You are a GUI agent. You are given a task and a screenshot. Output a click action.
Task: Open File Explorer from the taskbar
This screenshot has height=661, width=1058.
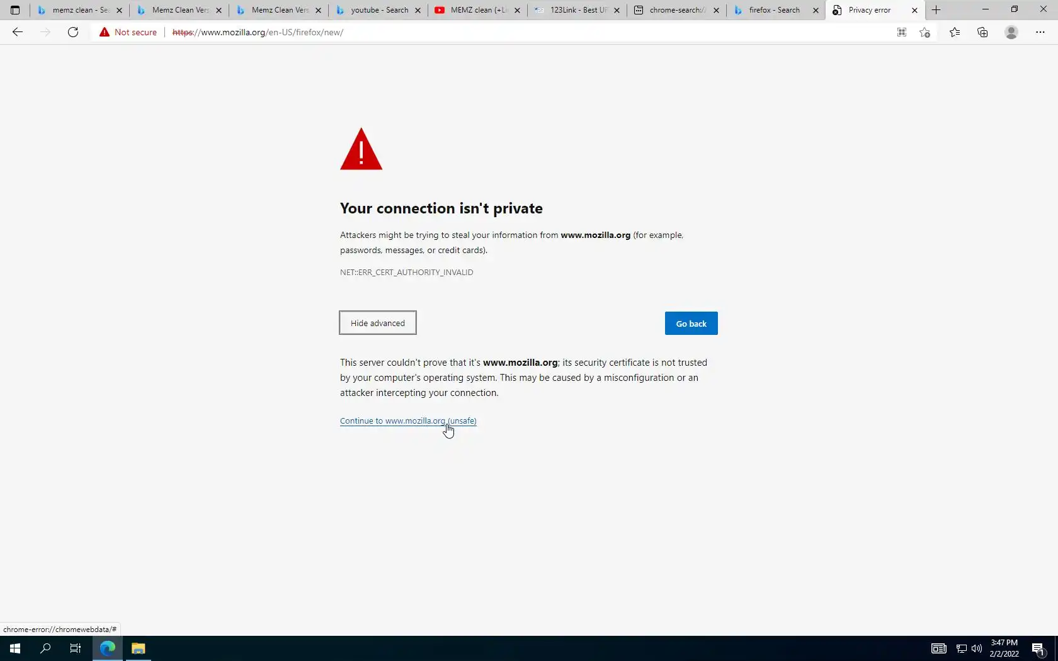(138, 648)
